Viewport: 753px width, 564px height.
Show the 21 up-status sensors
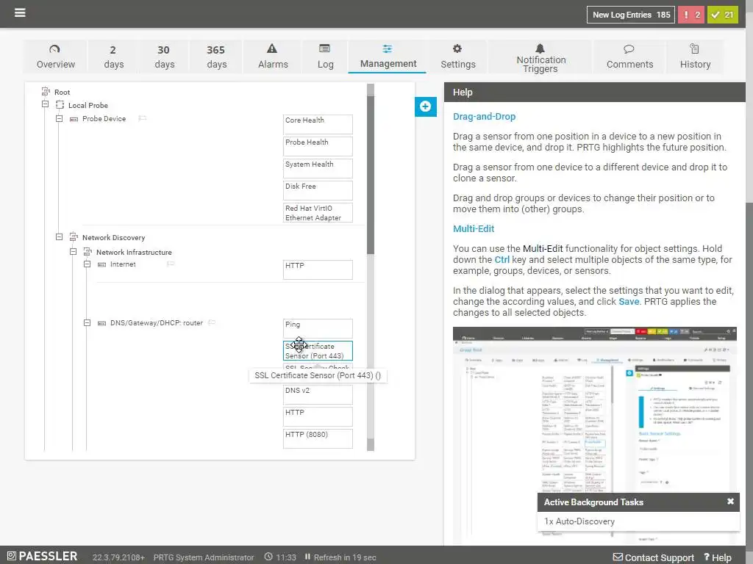pos(722,15)
